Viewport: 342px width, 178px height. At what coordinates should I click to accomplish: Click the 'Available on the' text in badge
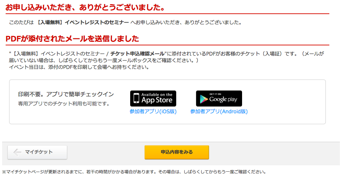point(157,95)
